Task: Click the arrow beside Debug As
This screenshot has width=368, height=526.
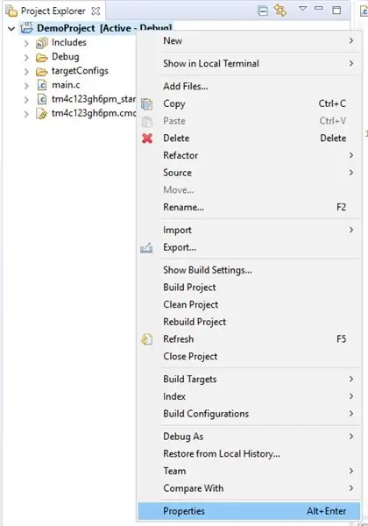Action: 350,436
